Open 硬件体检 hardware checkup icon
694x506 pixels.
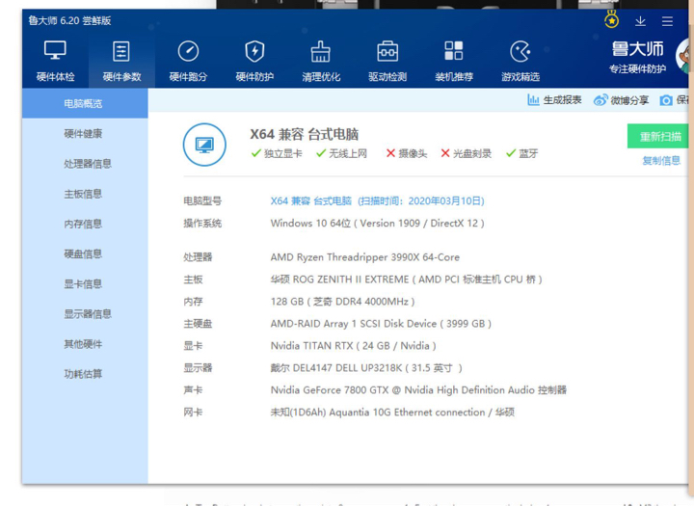point(55,52)
